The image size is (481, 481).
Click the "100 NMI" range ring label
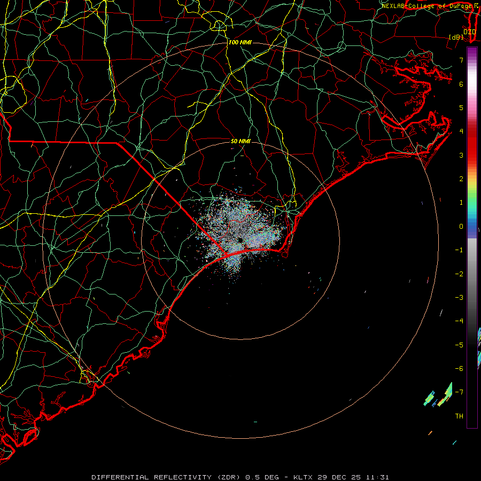pos(240,42)
